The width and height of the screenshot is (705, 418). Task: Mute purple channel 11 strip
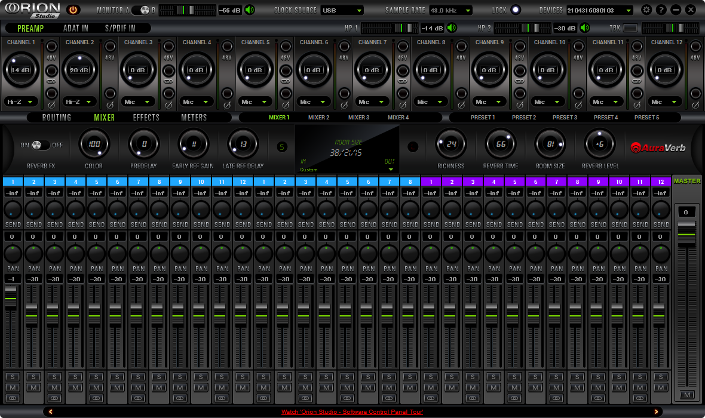pyautogui.click(x=640, y=388)
